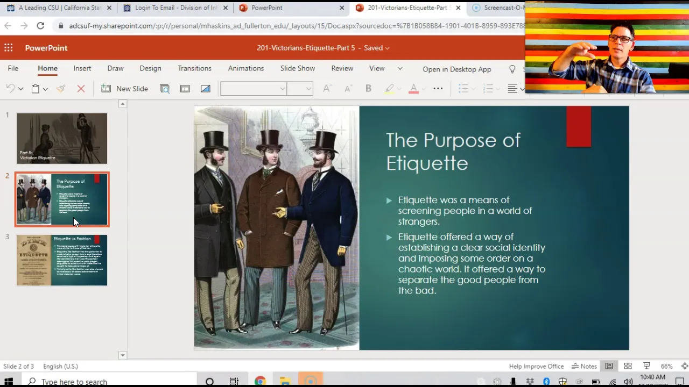
Task: Expand the more ribbon tabs chevron
Action: click(x=400, y=68)
